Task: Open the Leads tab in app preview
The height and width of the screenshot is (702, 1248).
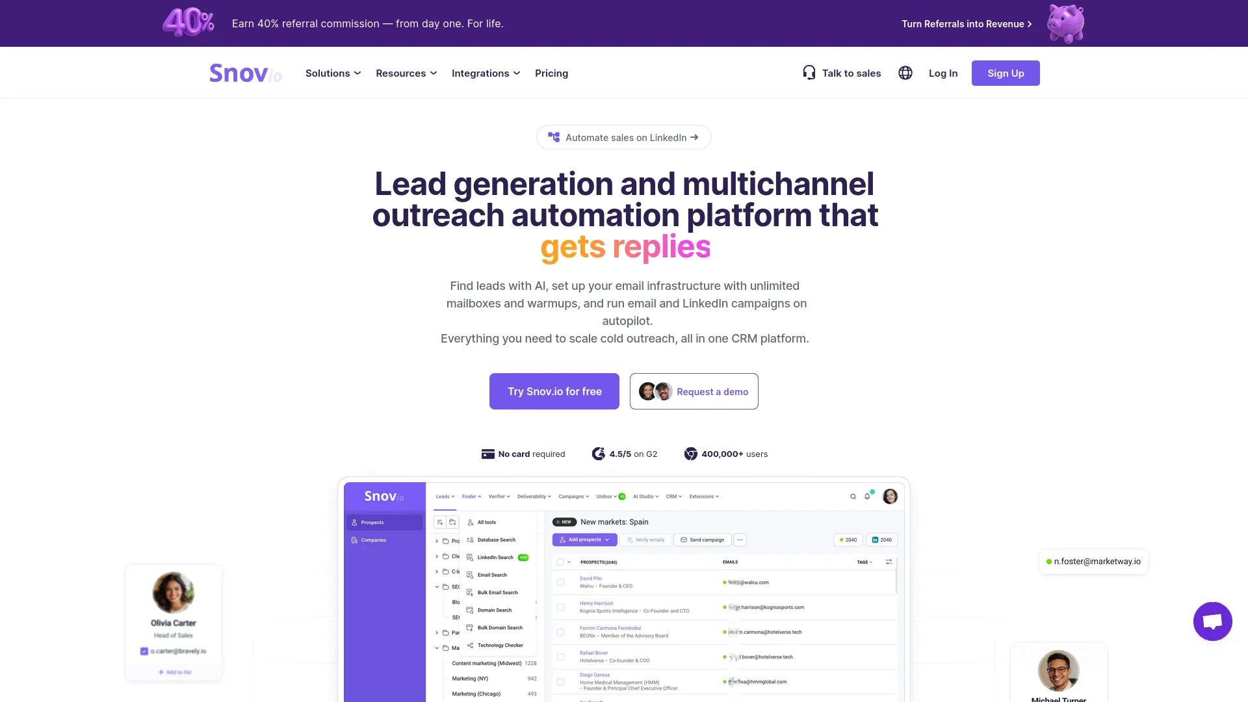Action: [x=445, y=497]
